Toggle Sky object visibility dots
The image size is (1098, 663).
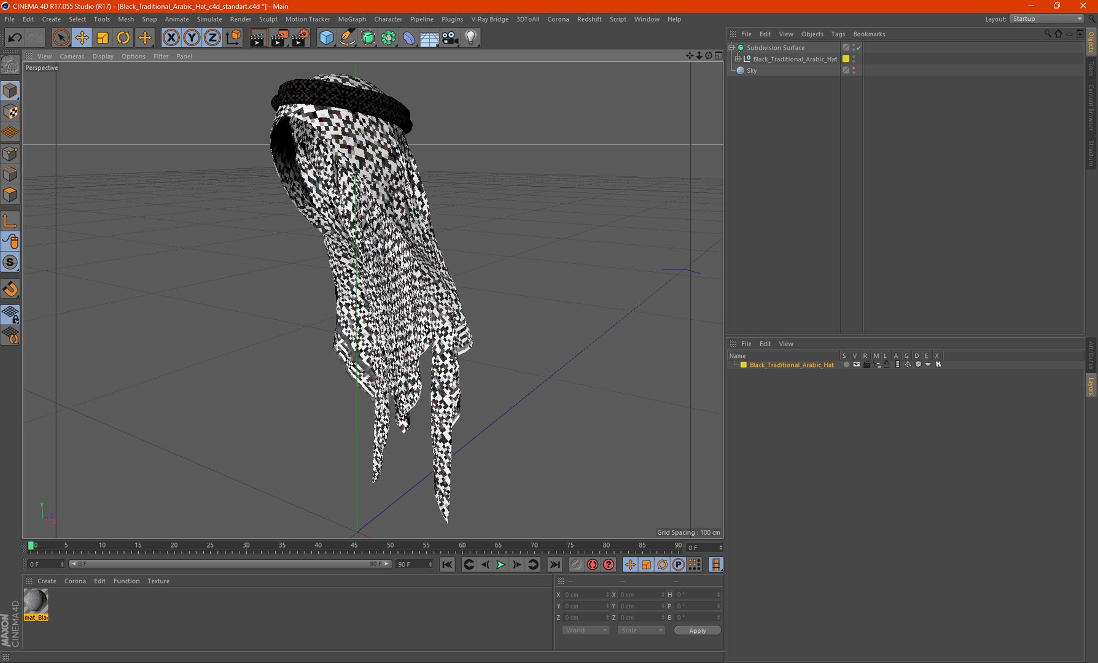click(854, 71)
